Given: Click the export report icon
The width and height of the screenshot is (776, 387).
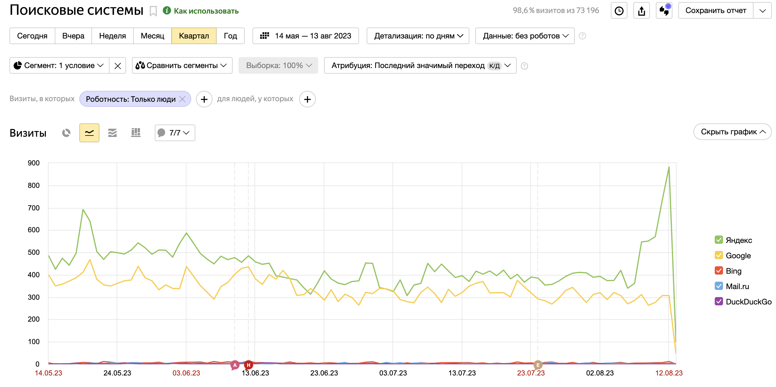Looking at the screenshot, I should click(x=641, y=11).
